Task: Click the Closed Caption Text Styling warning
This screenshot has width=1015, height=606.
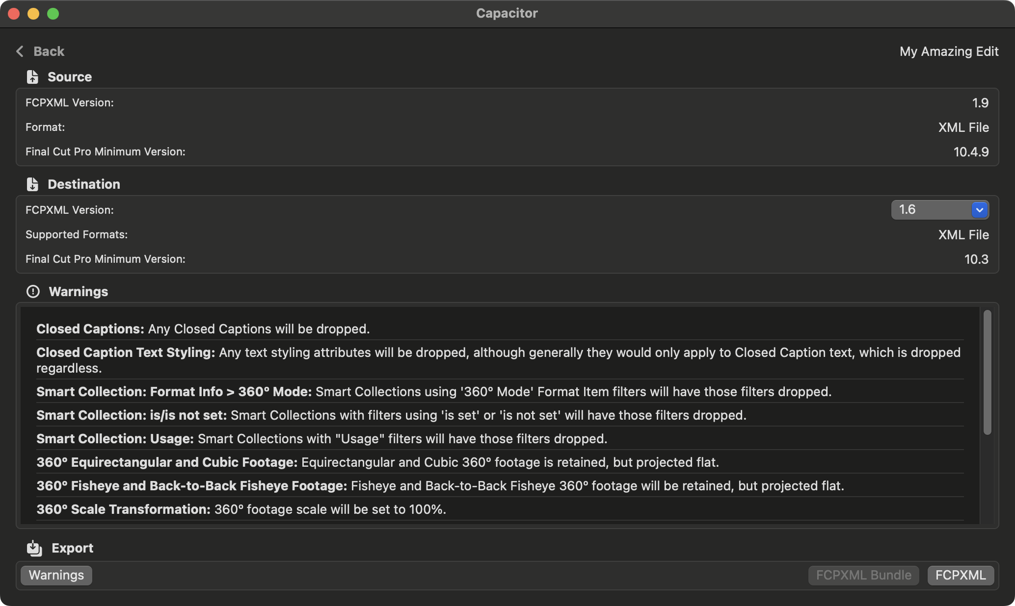Action: coord(498,360)
